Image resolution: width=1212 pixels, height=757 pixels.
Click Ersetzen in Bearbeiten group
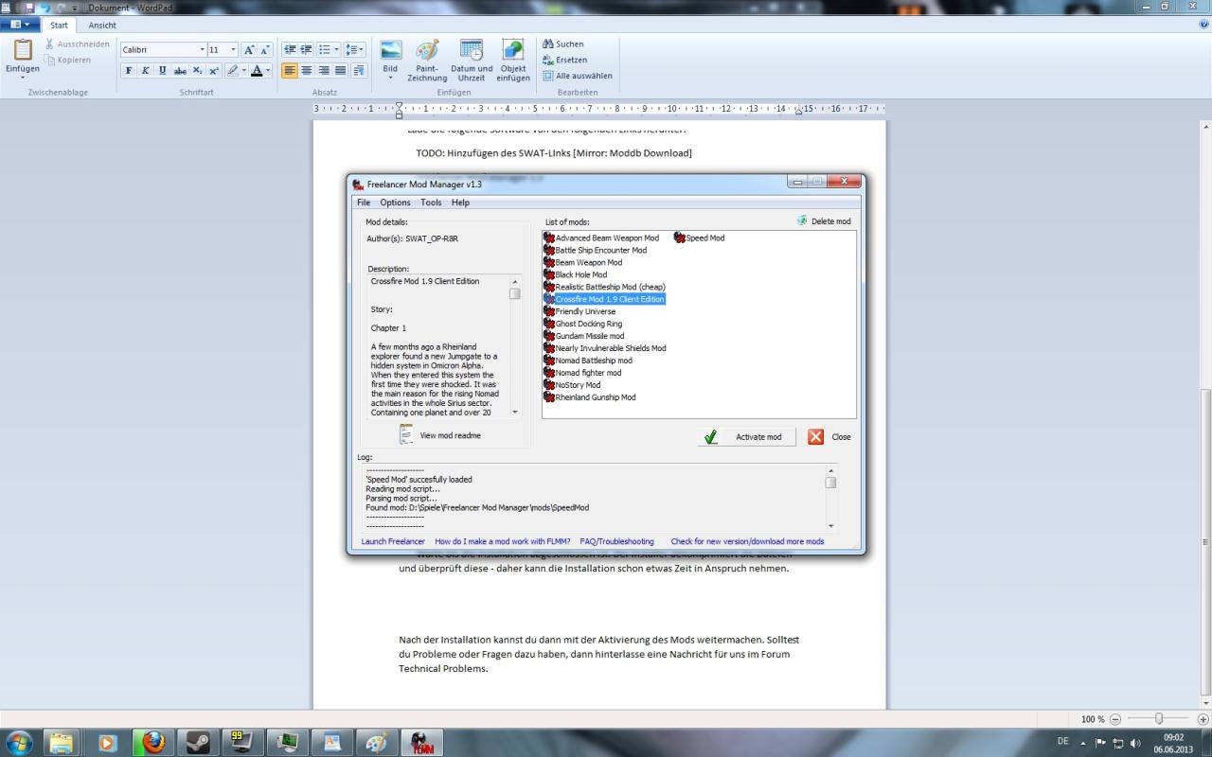(x=564, y=60)
